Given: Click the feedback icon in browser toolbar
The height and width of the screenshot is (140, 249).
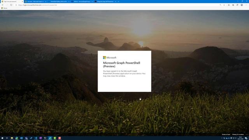Looking at the screenshot, I should (x=237, y=5).
